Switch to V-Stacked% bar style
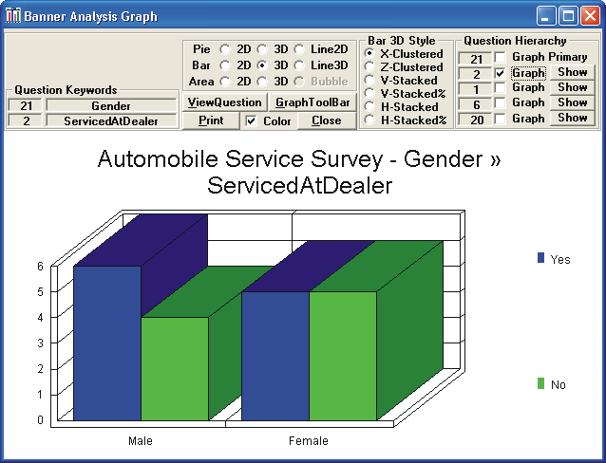The height and width of the screenshot is (463, 606). coord(369,93)
